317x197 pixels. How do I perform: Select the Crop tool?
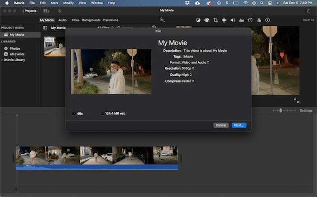click(216, 20)
